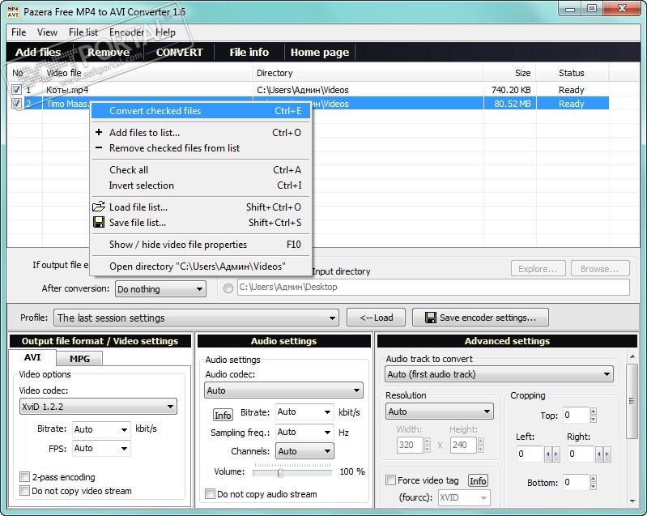The width and height of the screenshot is (647, 516).
Task: Switch to the MPG tab
Action: [79, 359]
